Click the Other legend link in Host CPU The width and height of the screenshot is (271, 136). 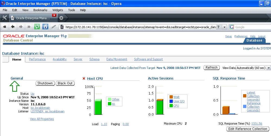pos(116,99)
